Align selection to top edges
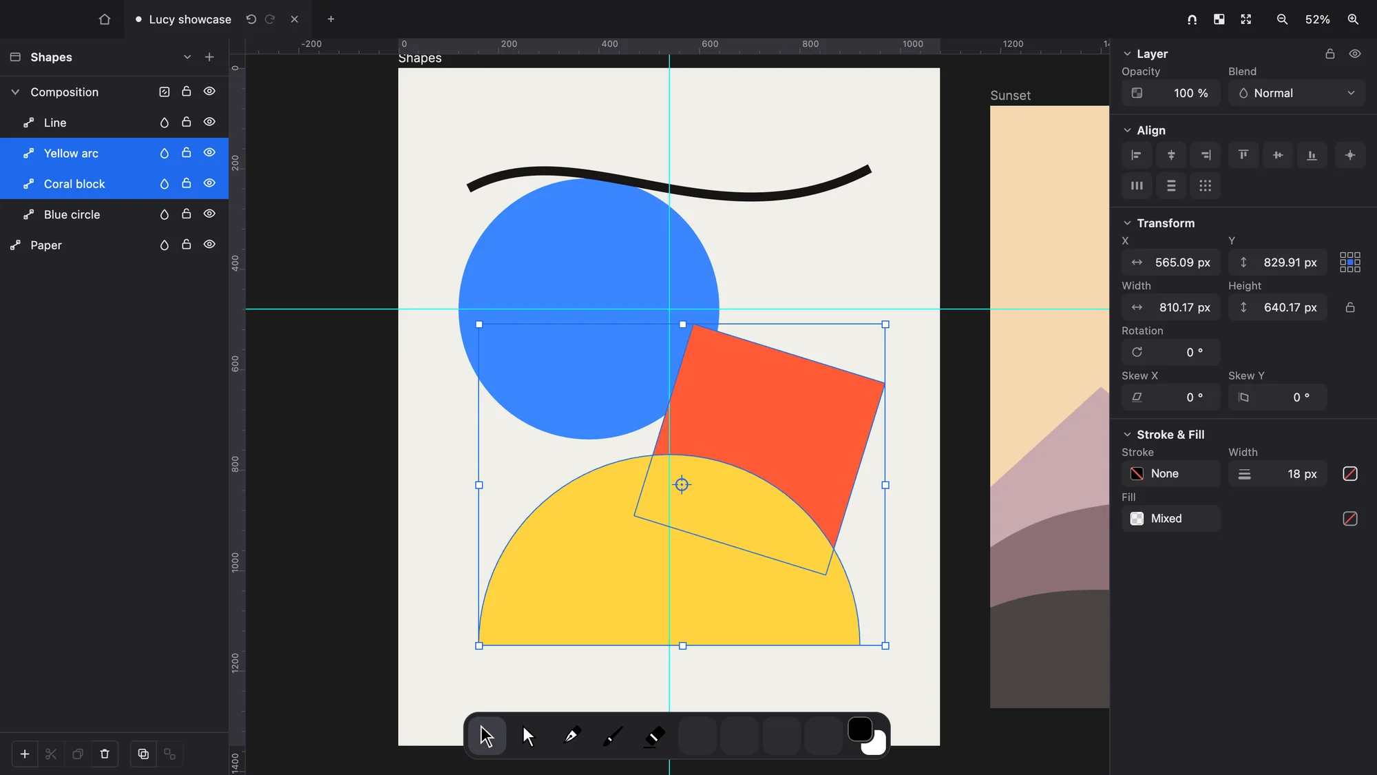Screen dimensions: 1377x775 coord(1243,155)
